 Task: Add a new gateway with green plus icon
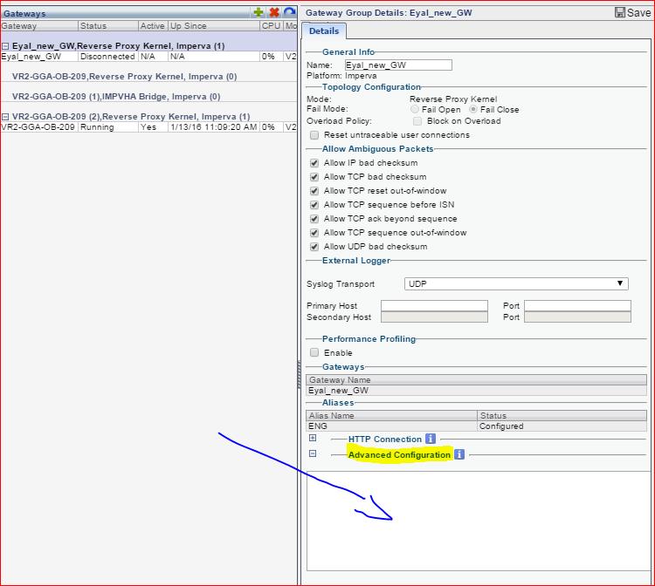[259, 12]
